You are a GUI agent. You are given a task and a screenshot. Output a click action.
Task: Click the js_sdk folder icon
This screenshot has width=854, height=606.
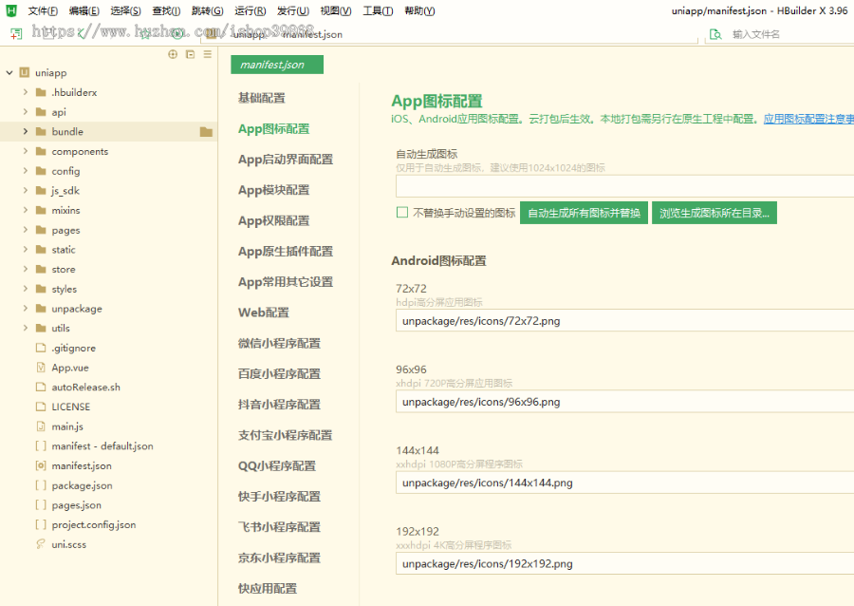pyautogui.click(x=41, y=190)
